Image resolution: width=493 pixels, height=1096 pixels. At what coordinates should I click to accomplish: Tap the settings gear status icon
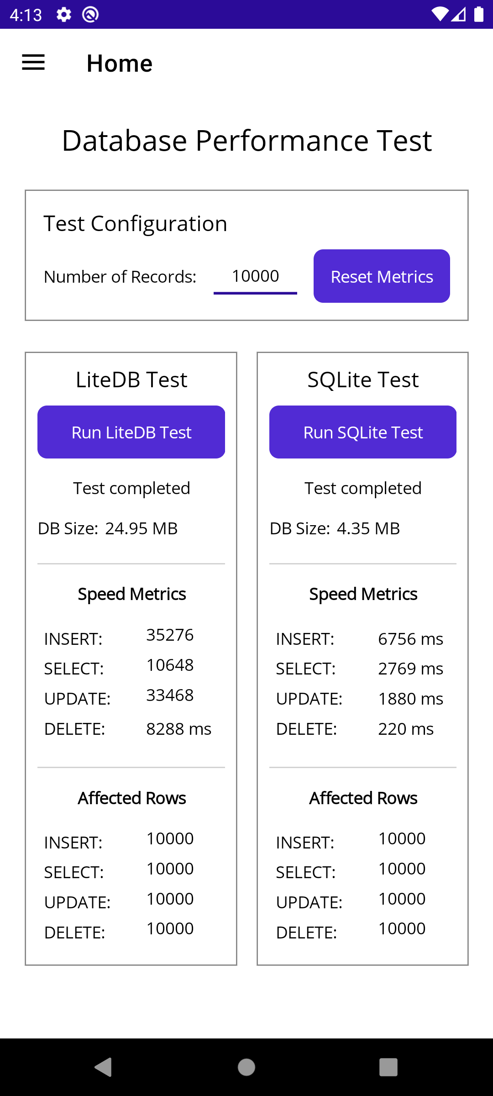tap(64, 15)
